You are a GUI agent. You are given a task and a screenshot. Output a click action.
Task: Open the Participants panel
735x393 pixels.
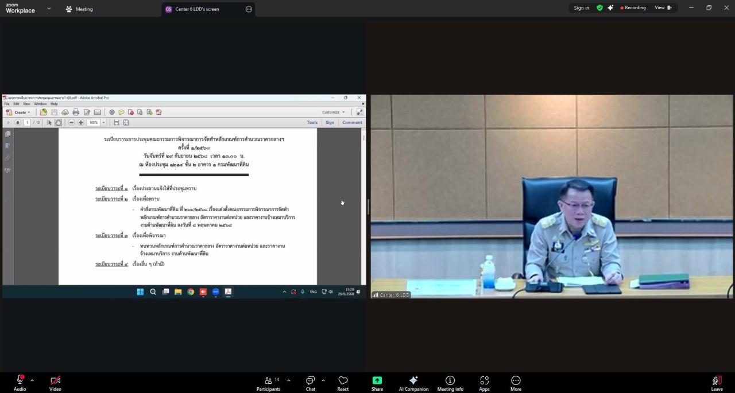pos(268,383)
